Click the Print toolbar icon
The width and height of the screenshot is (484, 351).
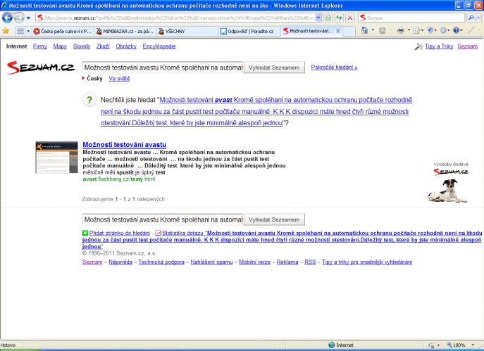[401, 30]
